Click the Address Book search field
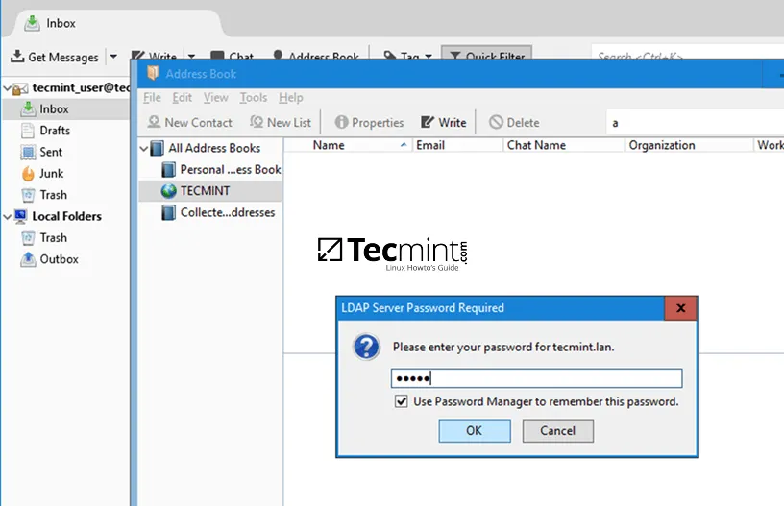 point(695,123)
